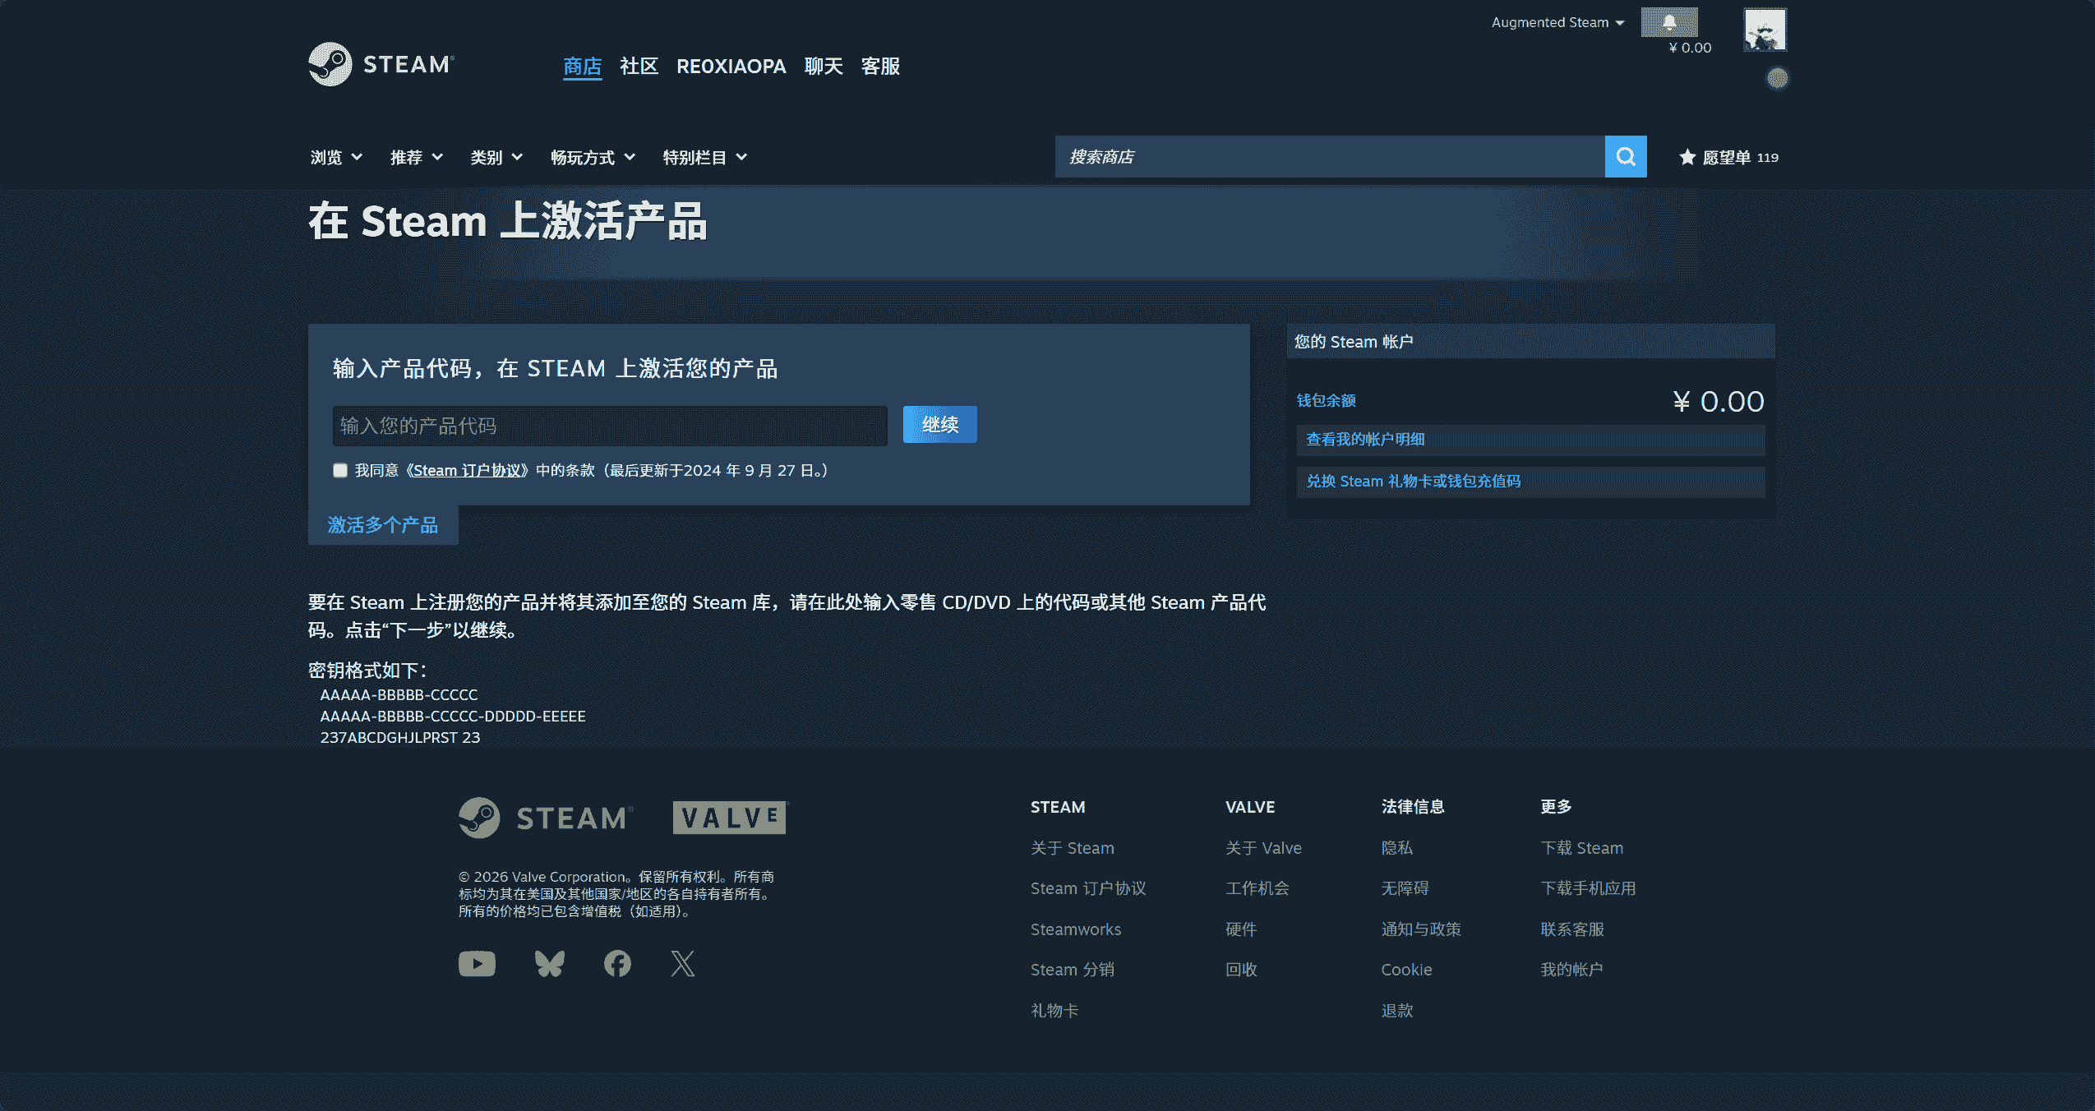Viewport: 2095px width, 1111px height.
Task: Open the 商店 tab
Action: 582,66
